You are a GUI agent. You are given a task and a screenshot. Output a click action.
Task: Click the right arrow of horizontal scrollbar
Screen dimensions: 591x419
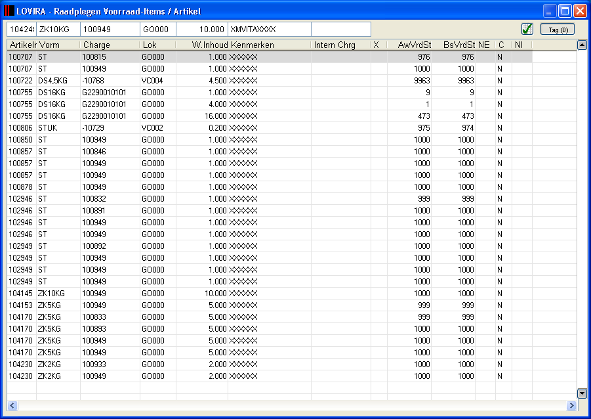(571, 405)
